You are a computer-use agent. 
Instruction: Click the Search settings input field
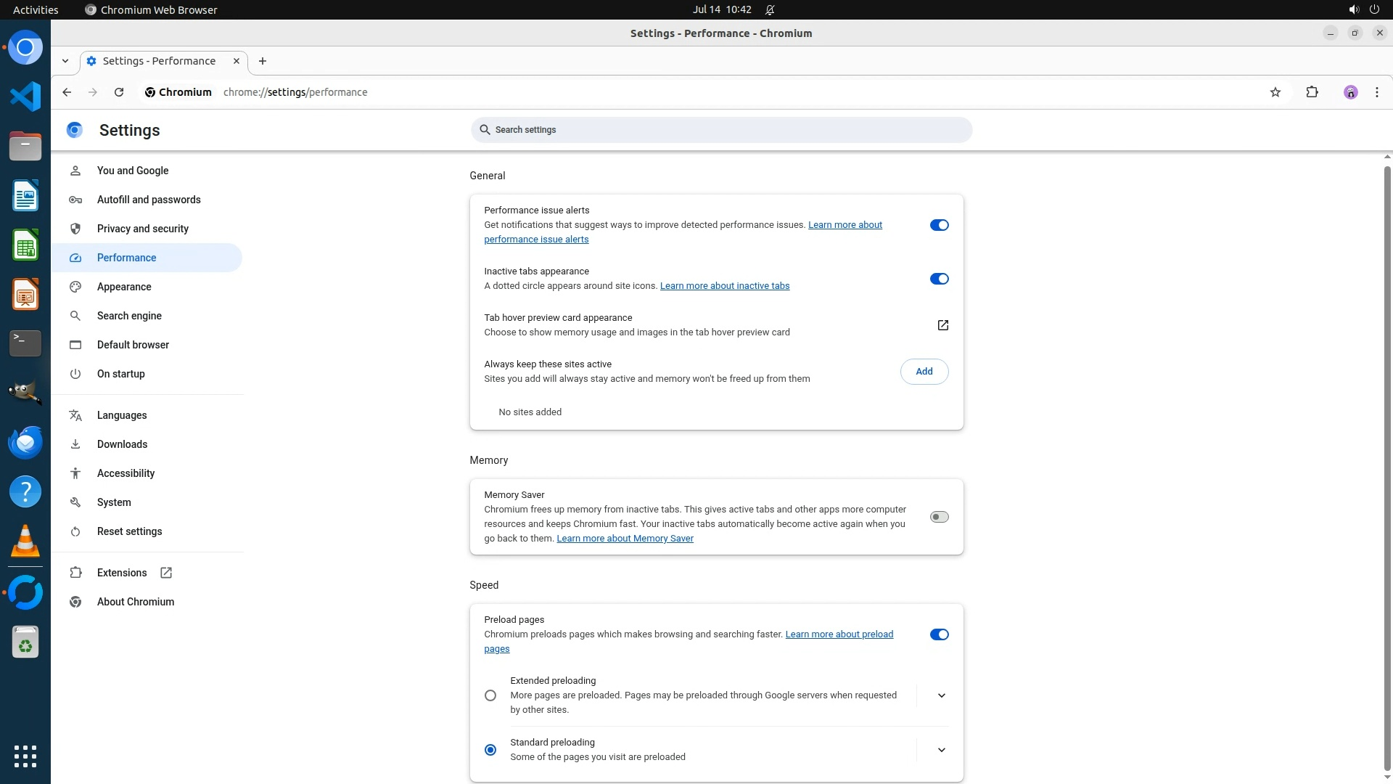tap(721, 130)
